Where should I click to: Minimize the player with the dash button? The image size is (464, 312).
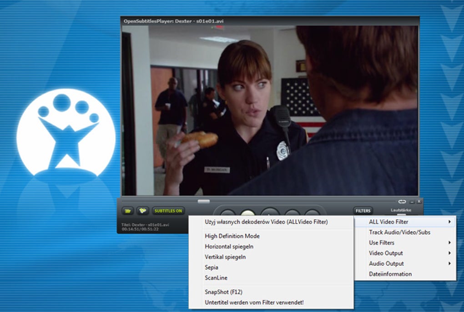tap(412, 201)
